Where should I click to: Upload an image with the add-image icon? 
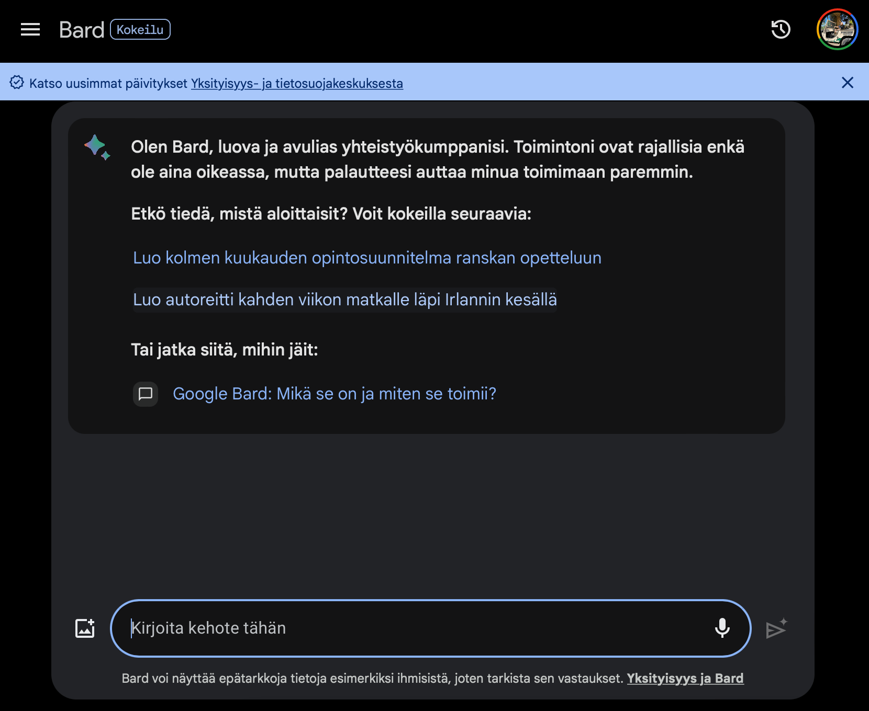tap(85, 628)
